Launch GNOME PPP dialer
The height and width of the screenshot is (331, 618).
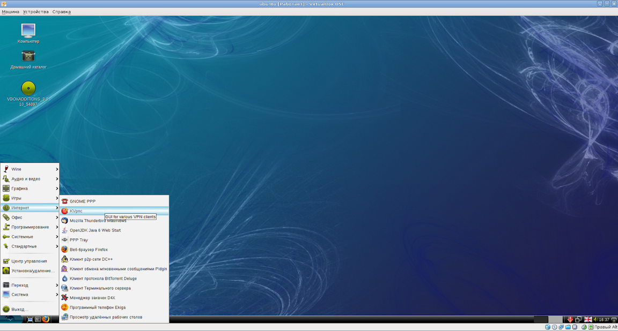114,201
